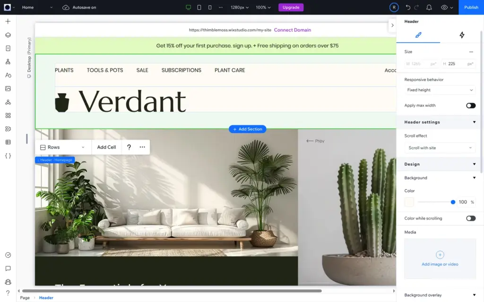The image size is (484, 302).
Task: Open the Comments speech bubble icon
Action: [x=8, y=268]
